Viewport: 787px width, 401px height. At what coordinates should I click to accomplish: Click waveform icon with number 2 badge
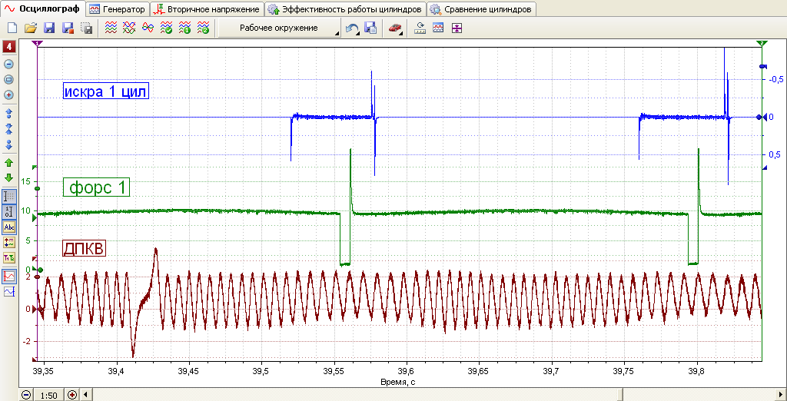pyautogui.click(x=203, y=28)
